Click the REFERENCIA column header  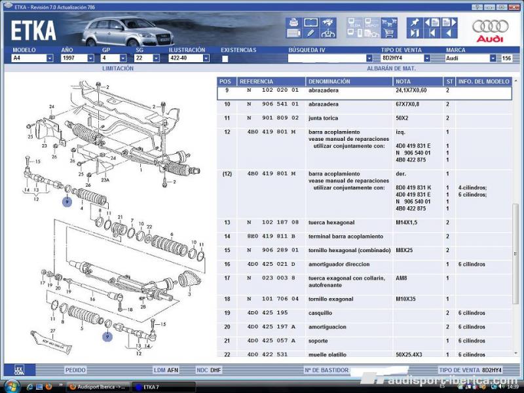click(x=271, y=81)
